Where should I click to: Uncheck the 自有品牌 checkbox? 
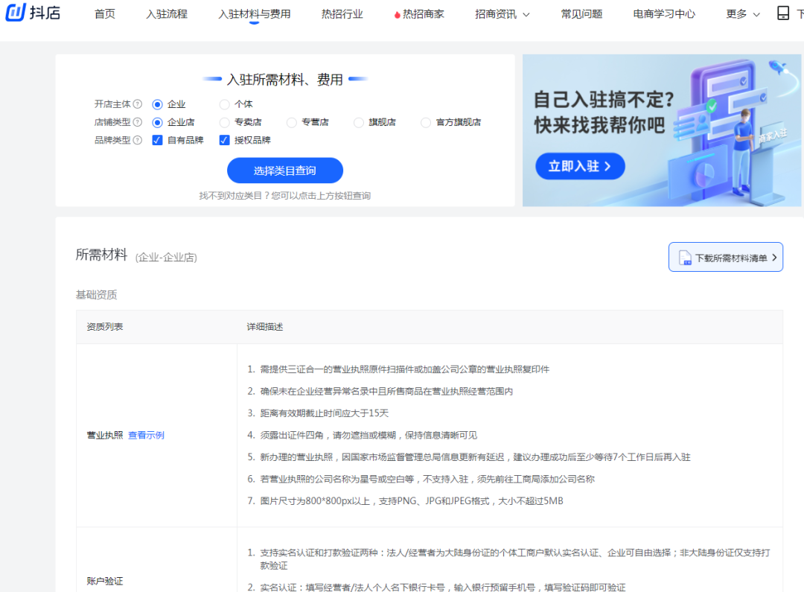[157, 139]
